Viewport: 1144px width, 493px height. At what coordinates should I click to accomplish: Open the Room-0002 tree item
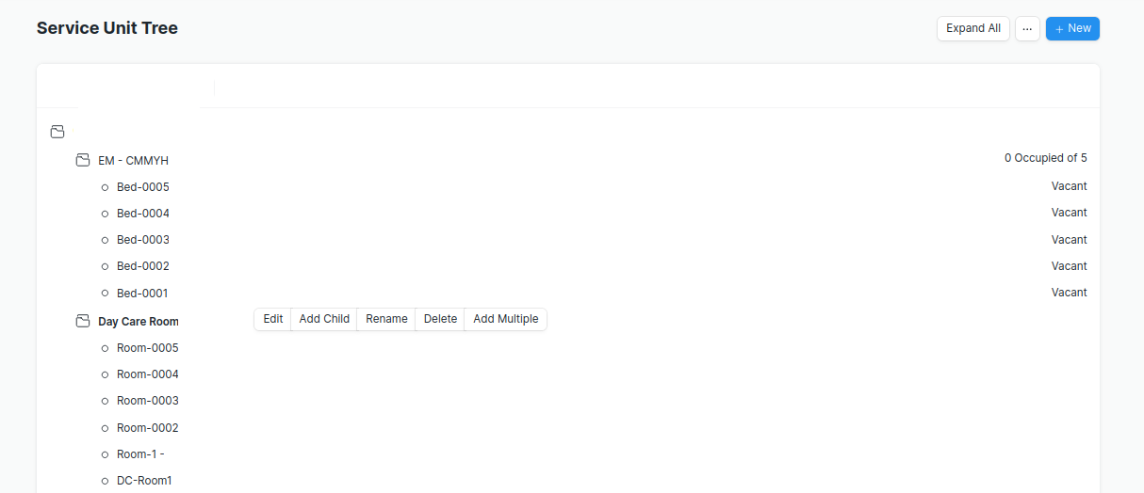click(148, 428)
